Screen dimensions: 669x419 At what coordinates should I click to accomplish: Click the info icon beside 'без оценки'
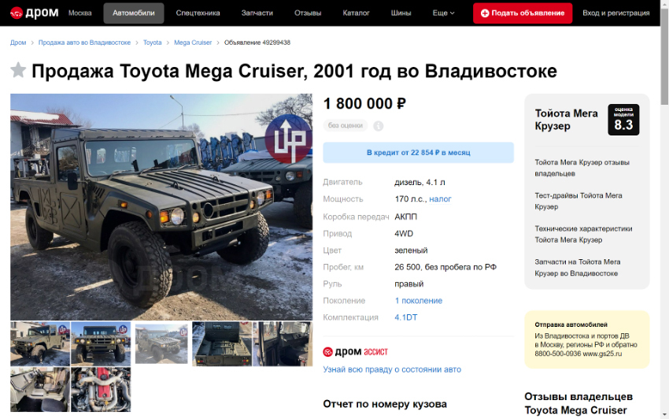pos(378,126)
